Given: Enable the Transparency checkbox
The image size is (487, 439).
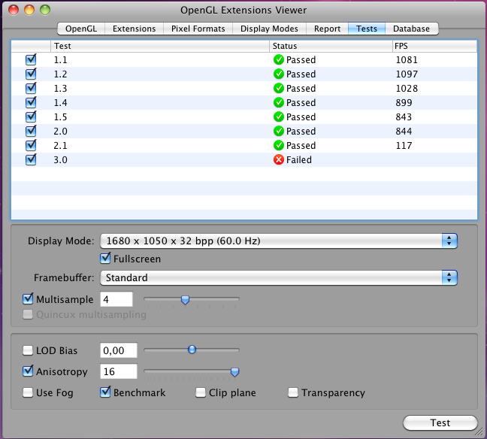Looking at the screenshot, I should click(293, 392).
